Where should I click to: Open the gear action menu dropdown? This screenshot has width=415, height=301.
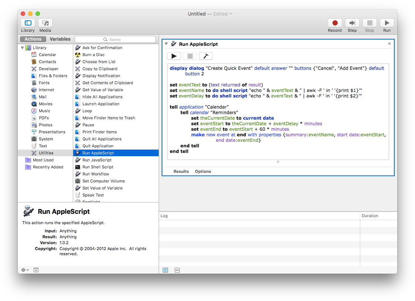point(25,270)
